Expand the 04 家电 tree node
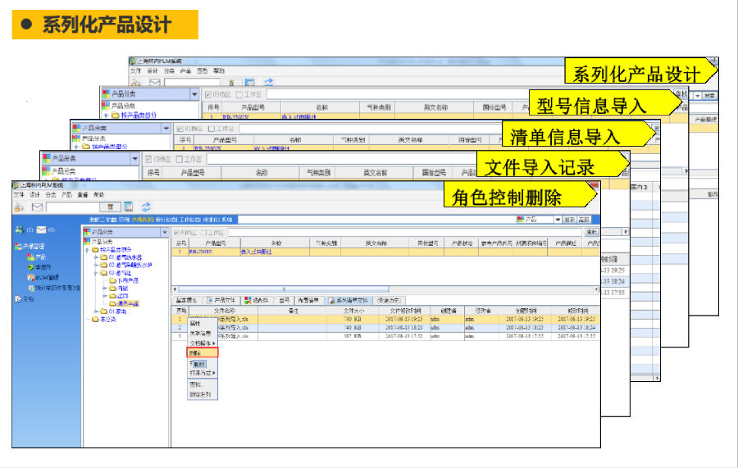Viewport: 738px width, 468px height. click(x=95, y=311)
